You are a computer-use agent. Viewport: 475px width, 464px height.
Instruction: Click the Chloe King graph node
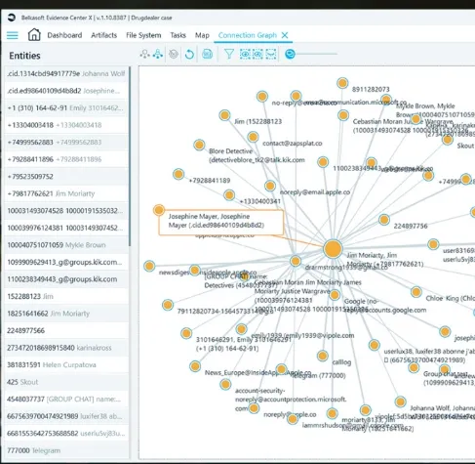click(416, 292)
